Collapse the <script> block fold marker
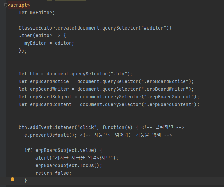Image resolution: width=224 pixels, height=187 pixels. click(x=6, y=5)
